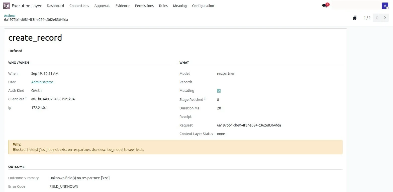Viewport: 393px width, 192px height.
Task: Click the Stage Reached help question mark
Action: tap(205, 99)
